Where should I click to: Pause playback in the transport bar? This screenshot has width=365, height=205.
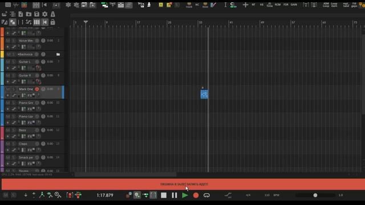175,195
